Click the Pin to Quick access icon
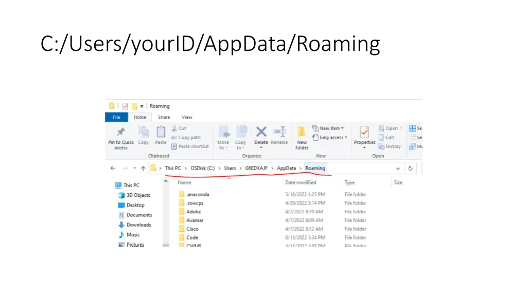The image size is (527, 296). tap(120, 132)
